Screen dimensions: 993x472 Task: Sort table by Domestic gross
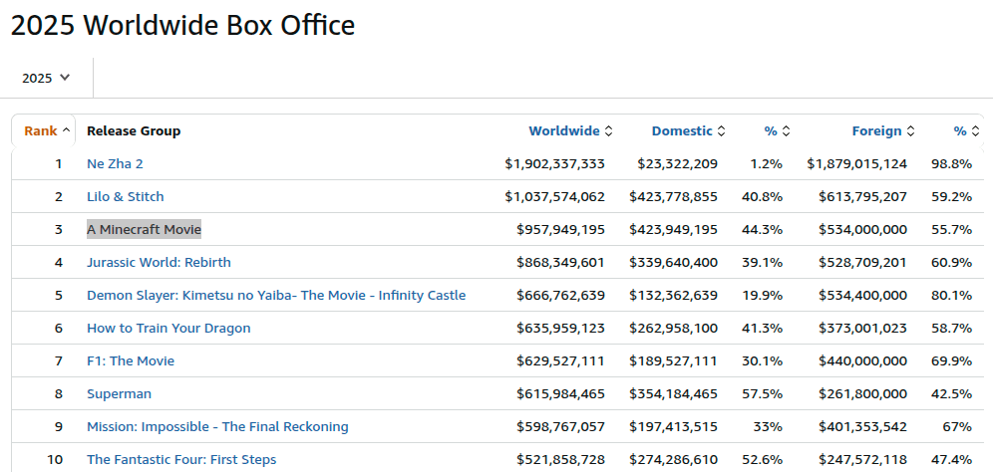687,130
